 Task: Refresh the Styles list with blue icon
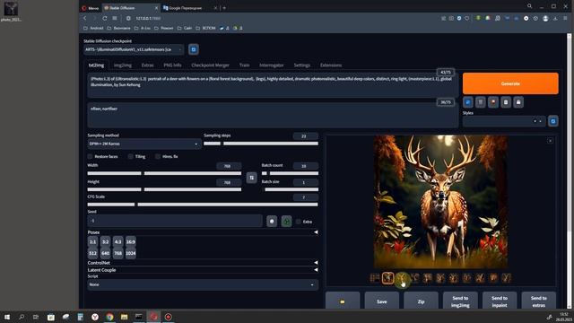(553, 121)
